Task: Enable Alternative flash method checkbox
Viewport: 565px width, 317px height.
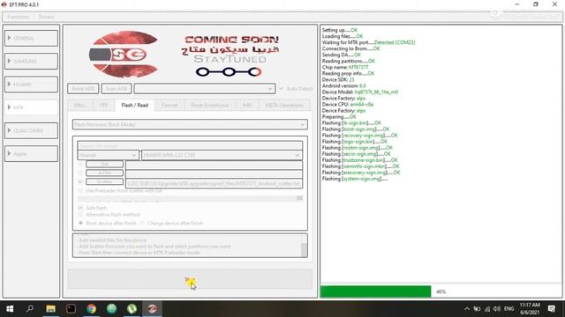Action: click(x=80, y=215)
